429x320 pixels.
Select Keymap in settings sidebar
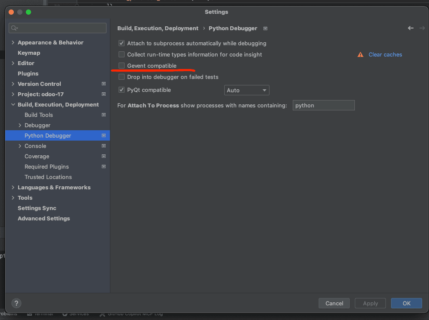tap(29, 53)
